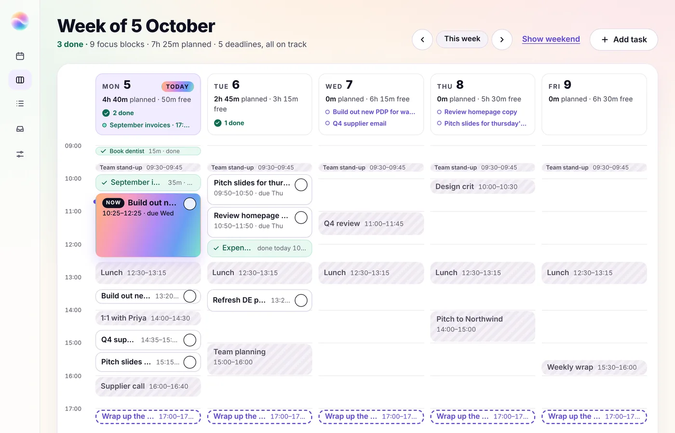This screenshot has width=675, height=433.
Task: Open the calendar view in sidebar
Action: (20, 56)
